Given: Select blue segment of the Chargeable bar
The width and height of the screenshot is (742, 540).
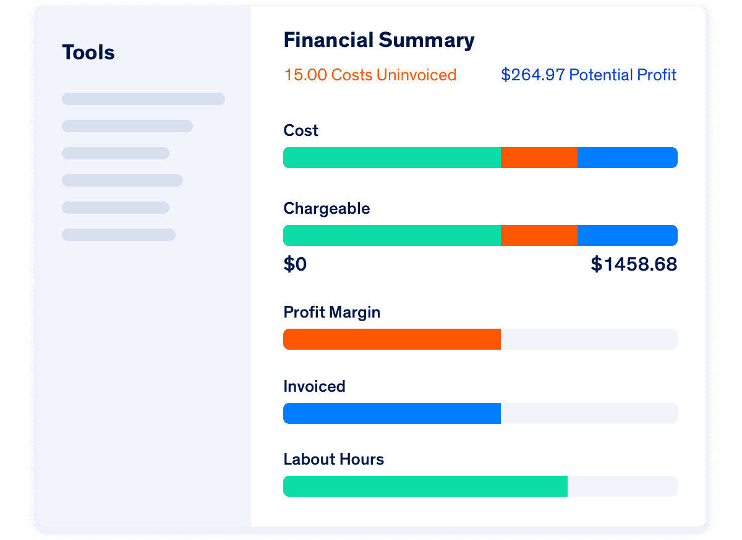Looking at the screenshot, I should coord(628,235).
